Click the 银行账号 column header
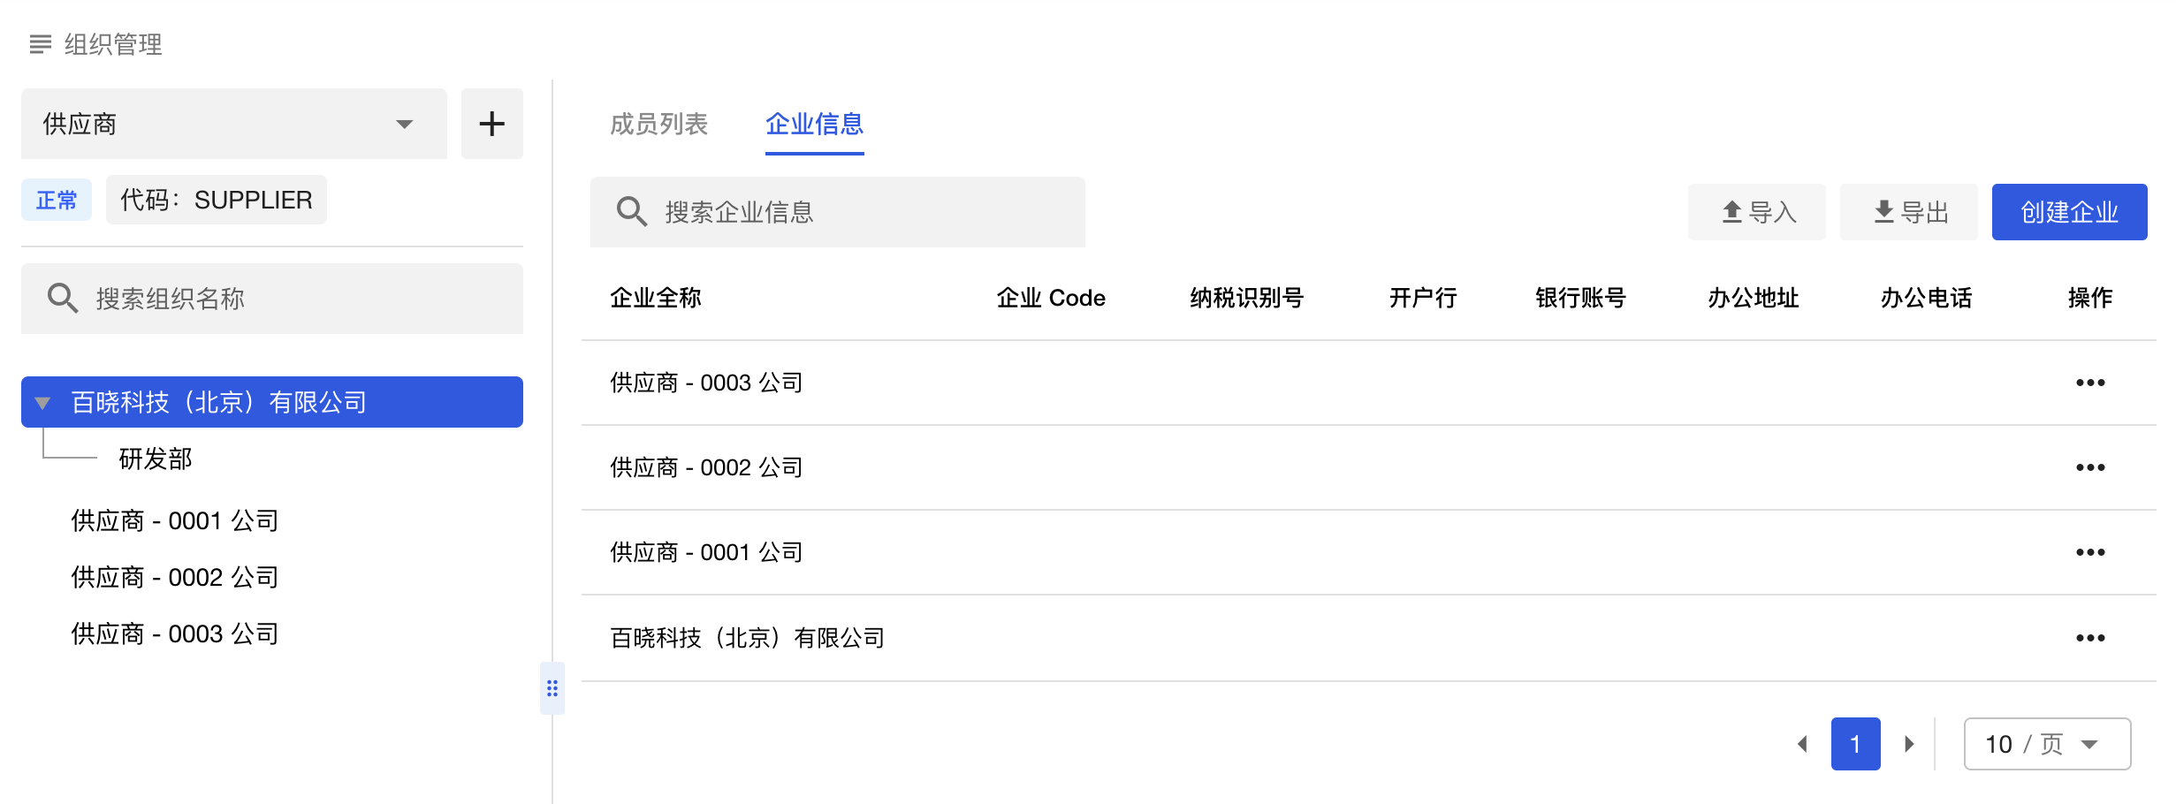 click(x=1581, y=298)
